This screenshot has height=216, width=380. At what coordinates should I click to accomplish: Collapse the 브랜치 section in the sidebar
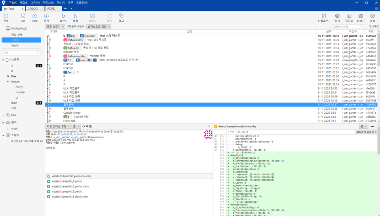(x=4, y=60)
